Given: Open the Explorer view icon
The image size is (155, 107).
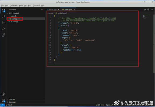Looking at the screenshot, I should (3, 10).
